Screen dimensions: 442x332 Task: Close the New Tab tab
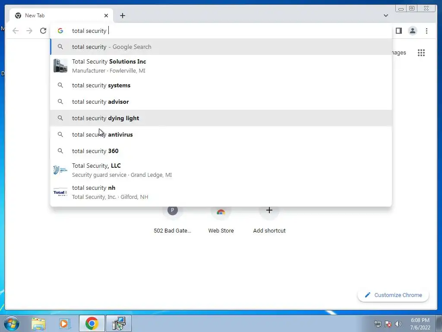pyautogui.click(x=106, y=16)
